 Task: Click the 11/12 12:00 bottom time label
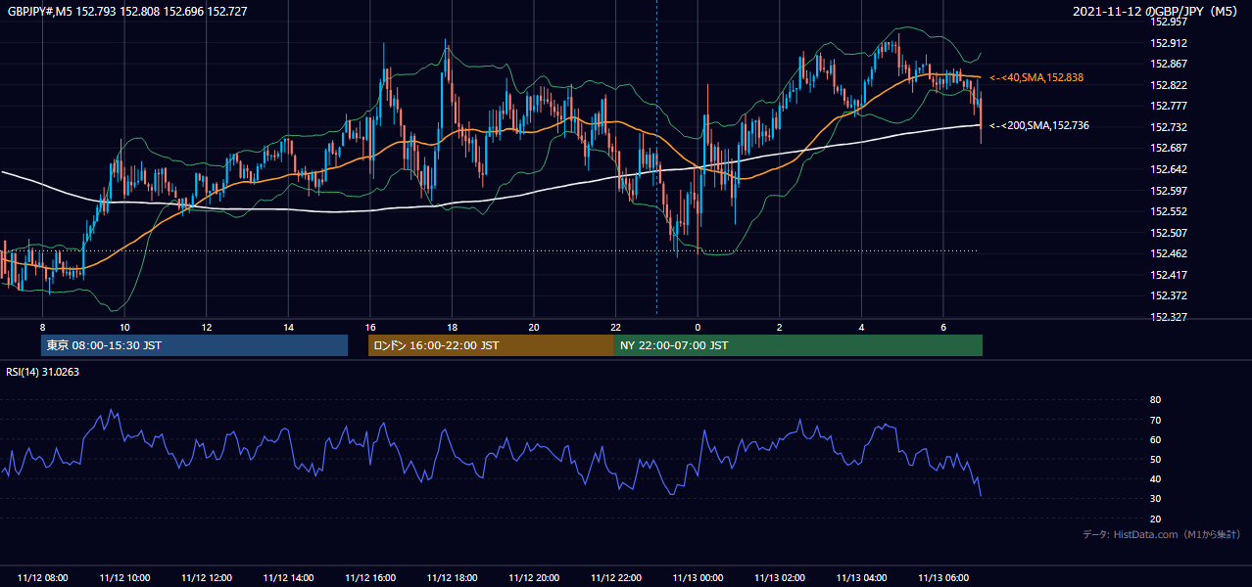[x=207, y=578]
